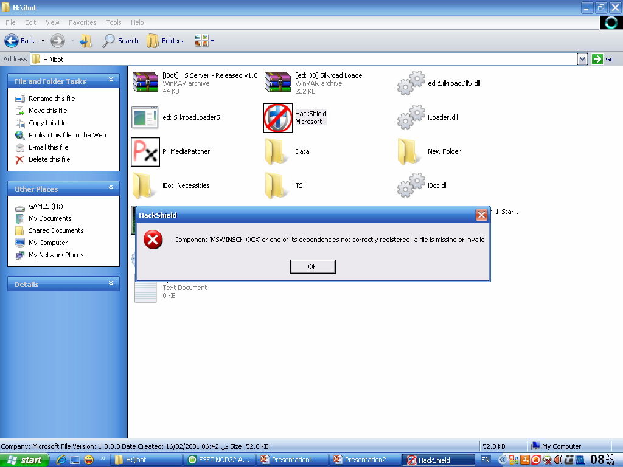The image size is (623, 467).
Task: Select edxSilkroadDll5.dll file icon
Action: [x=411, y=83]
